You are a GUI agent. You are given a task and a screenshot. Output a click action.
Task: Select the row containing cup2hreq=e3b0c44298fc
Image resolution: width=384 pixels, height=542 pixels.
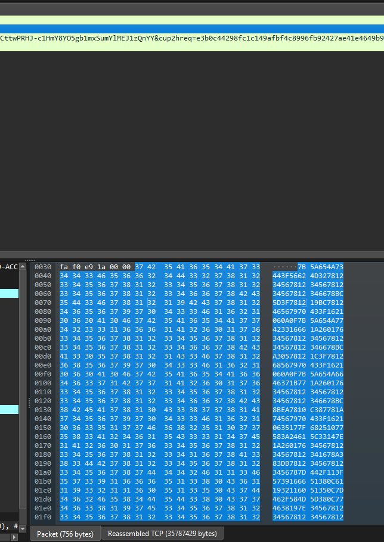[x=192, y=38]
